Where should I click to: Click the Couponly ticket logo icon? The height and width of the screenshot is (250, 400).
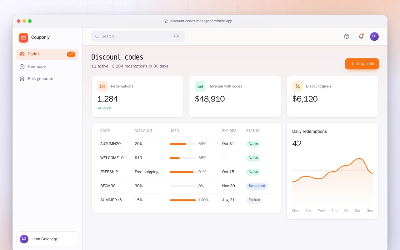click(23, 38)
